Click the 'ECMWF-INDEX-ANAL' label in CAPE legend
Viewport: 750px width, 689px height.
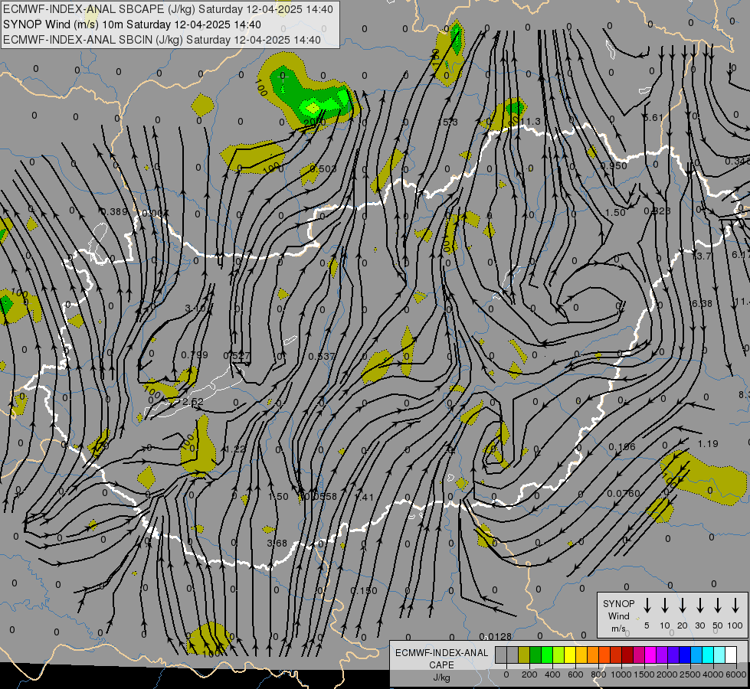441,653
